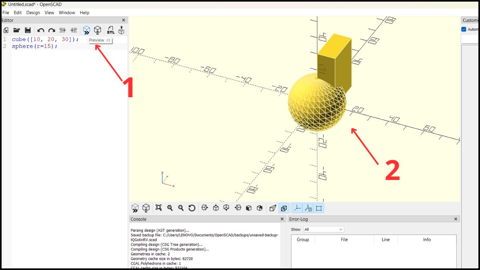
Task: Click the Line column header
Action: coord(386,240)
